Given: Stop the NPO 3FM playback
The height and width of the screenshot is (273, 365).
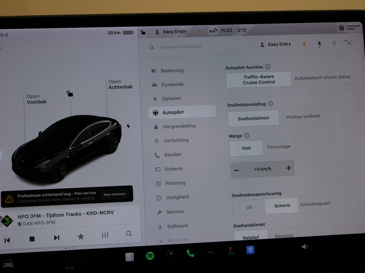Looking at the screenshot, I should pyautogui.click(x=32, y=239).
